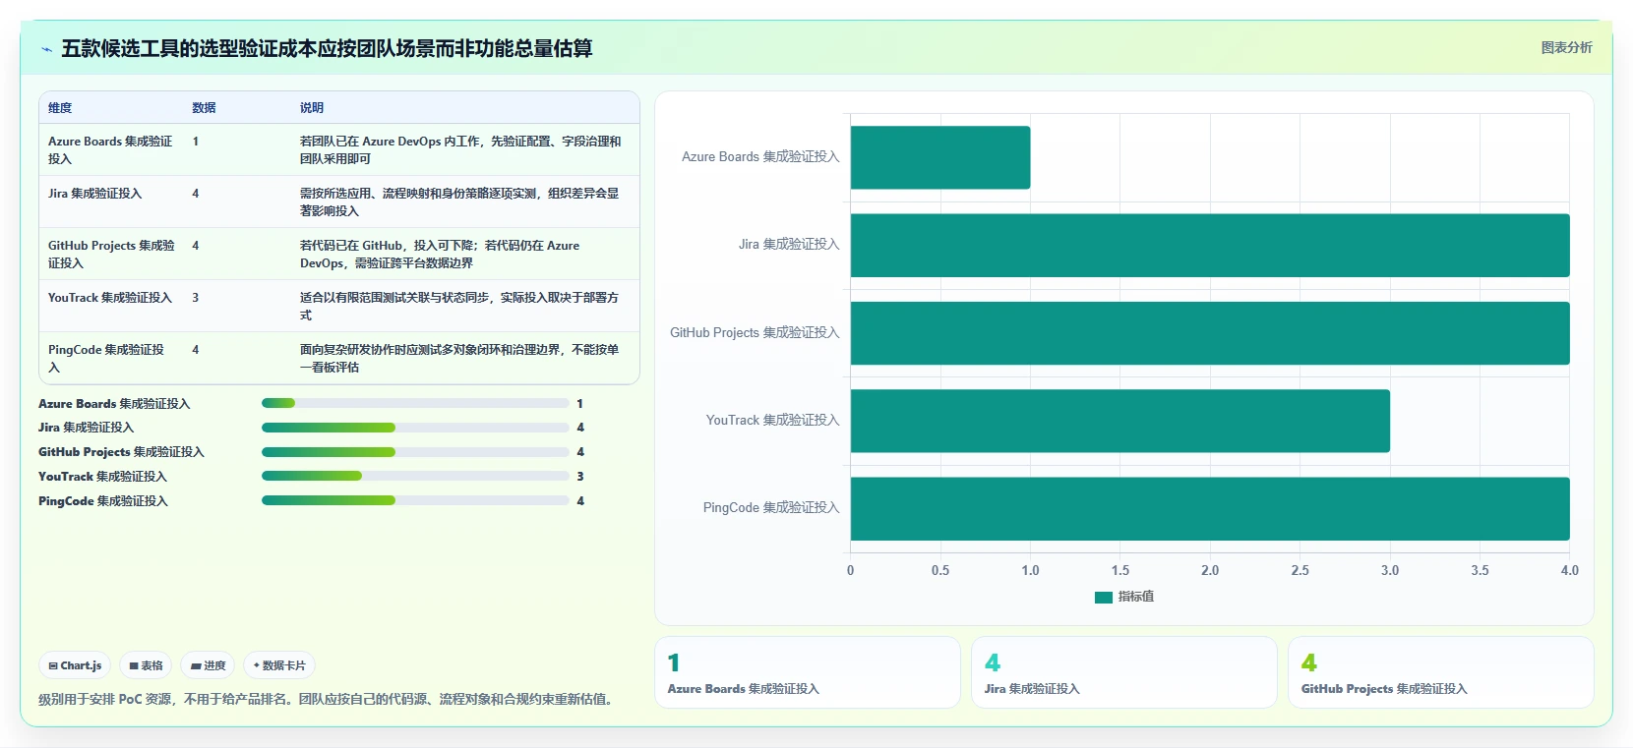1633x748 pixels.
Task: Click the PingCode label in progress list
Action: (103, 501)
